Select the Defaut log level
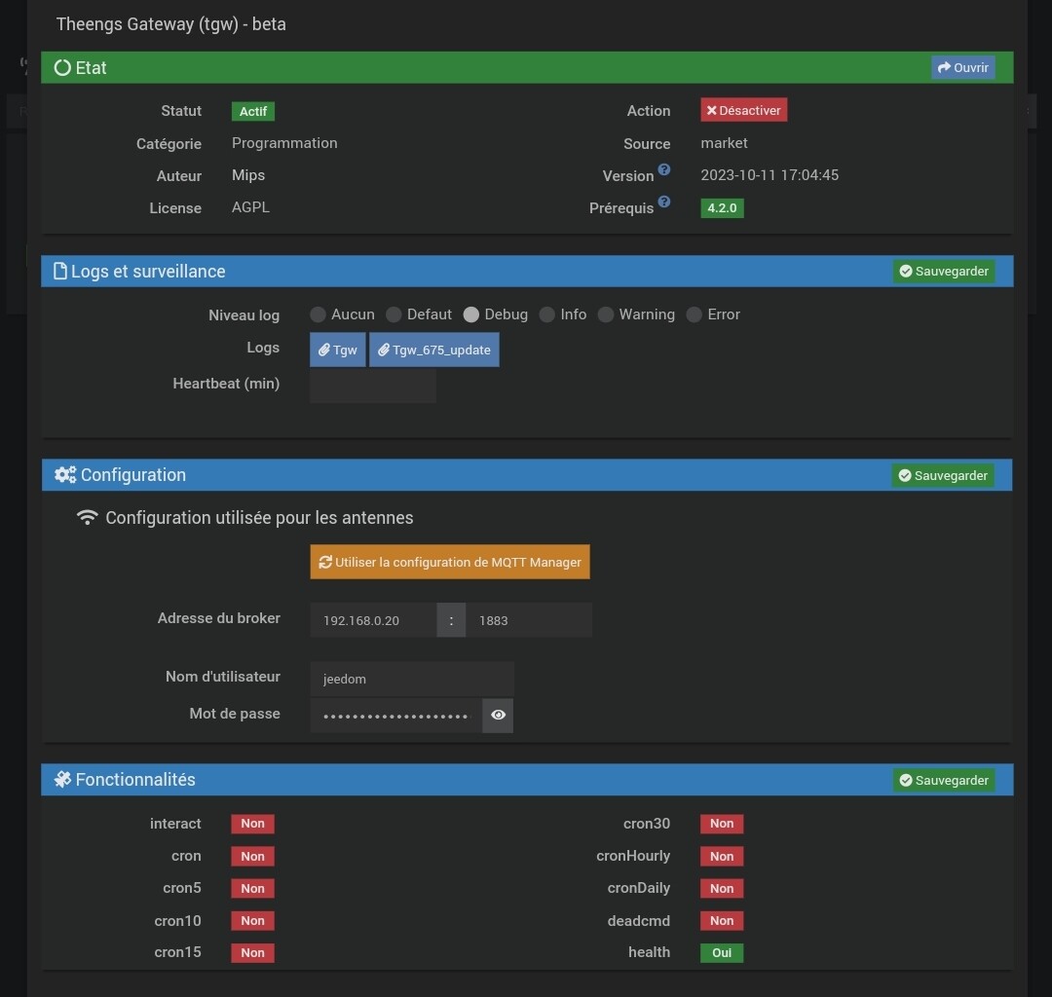 click(x=394, y=314)
